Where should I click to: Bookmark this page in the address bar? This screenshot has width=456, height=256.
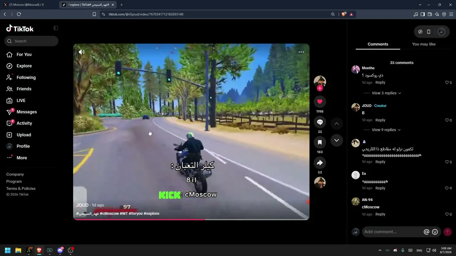pos(94,14)
